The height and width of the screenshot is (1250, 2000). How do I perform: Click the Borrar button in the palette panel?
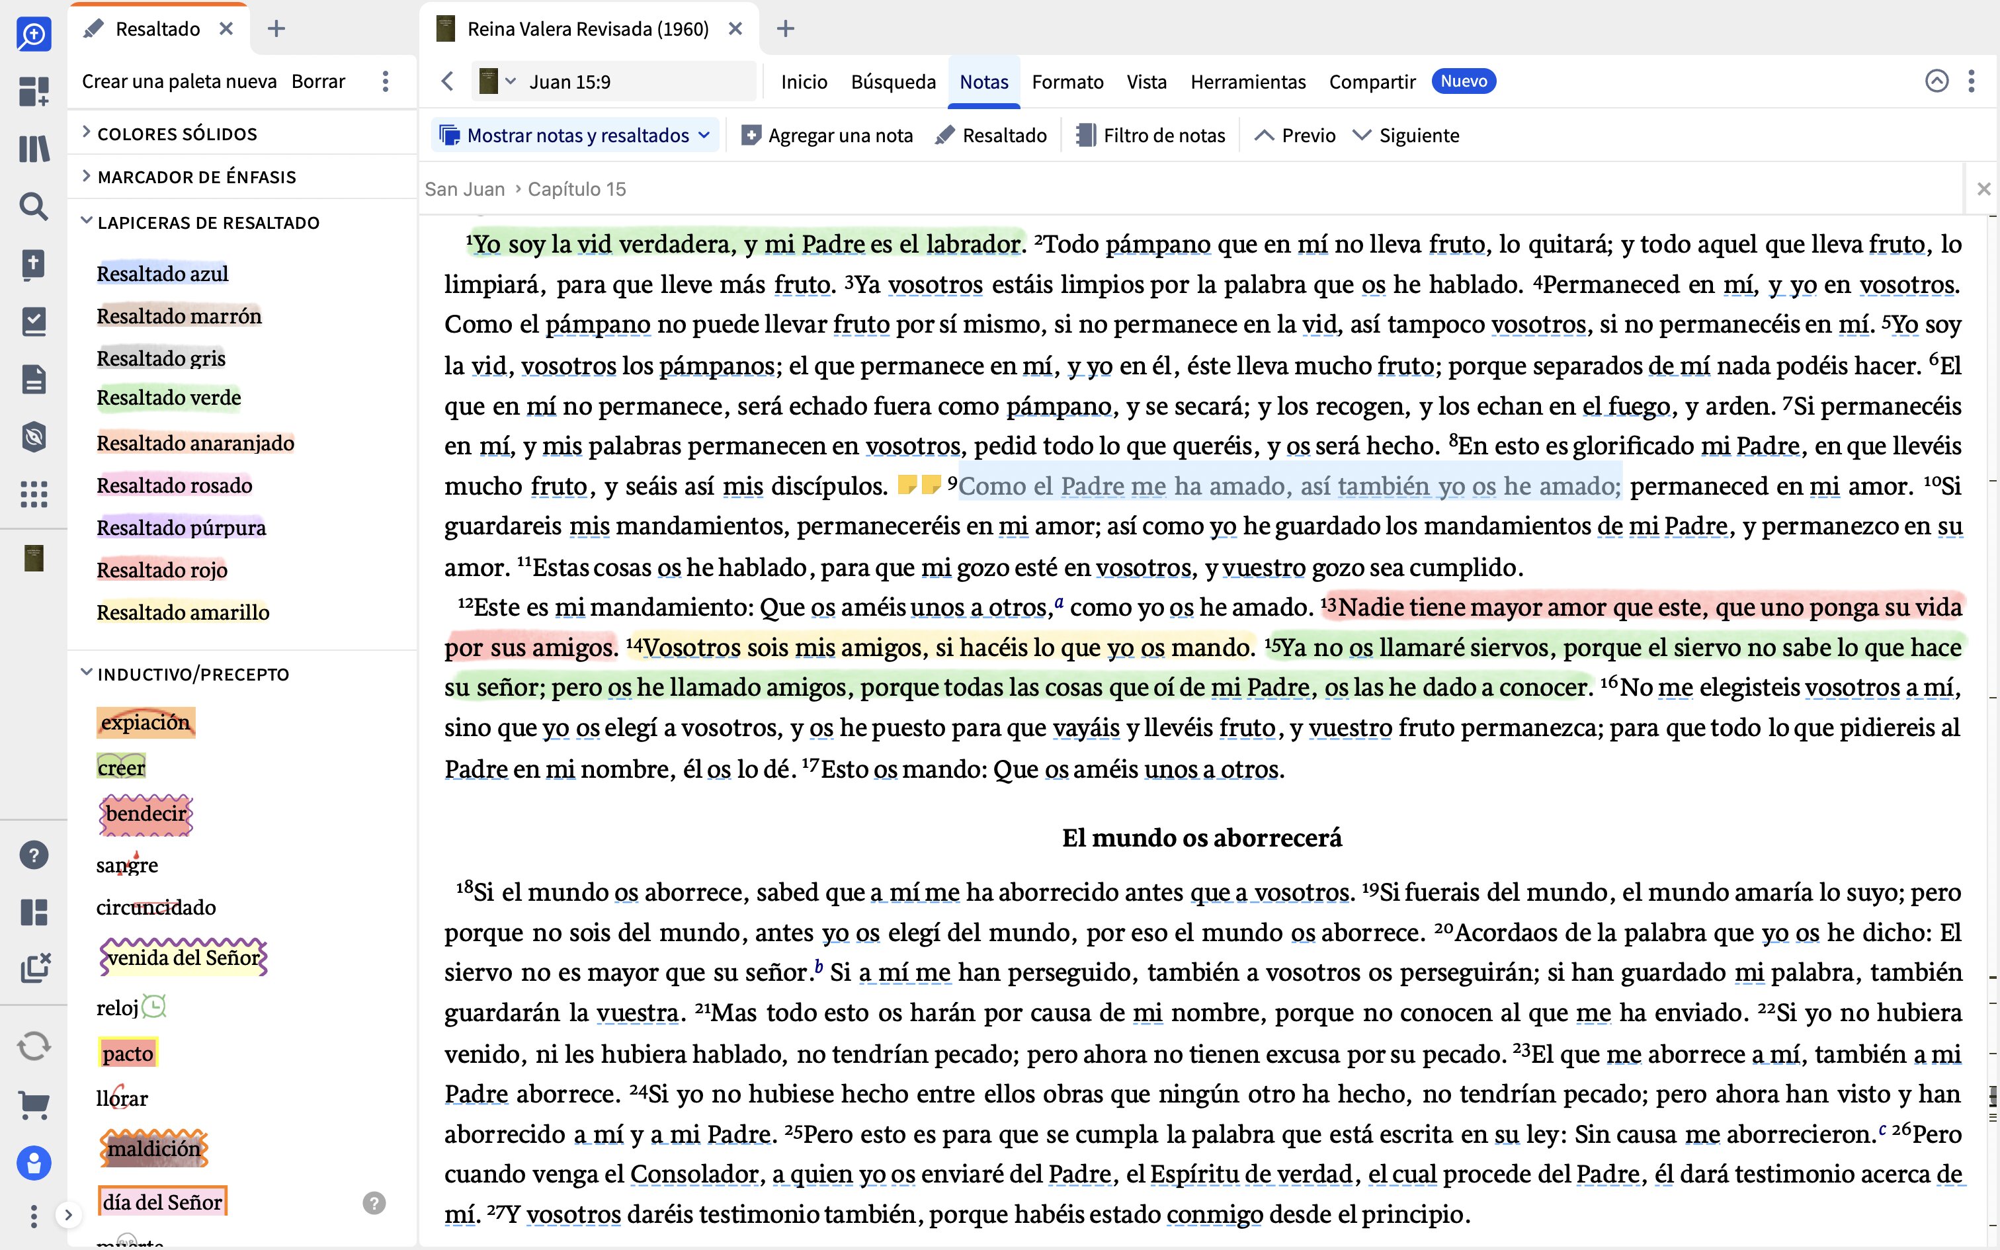click(318, 81)
